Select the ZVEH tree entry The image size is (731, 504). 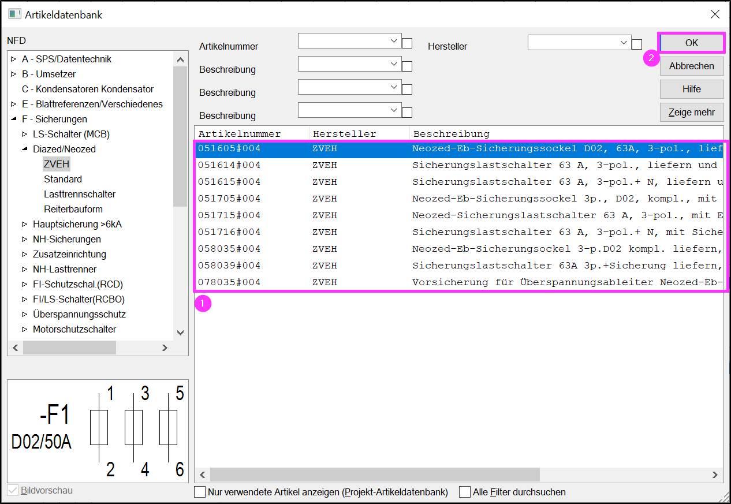point(57,164)
